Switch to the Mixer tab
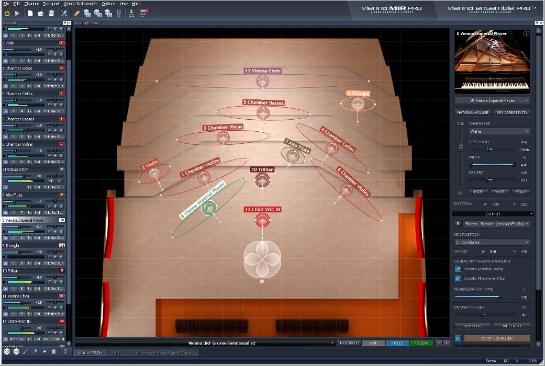The width and height of the screenshot is (545, 366). coord(117,353)
